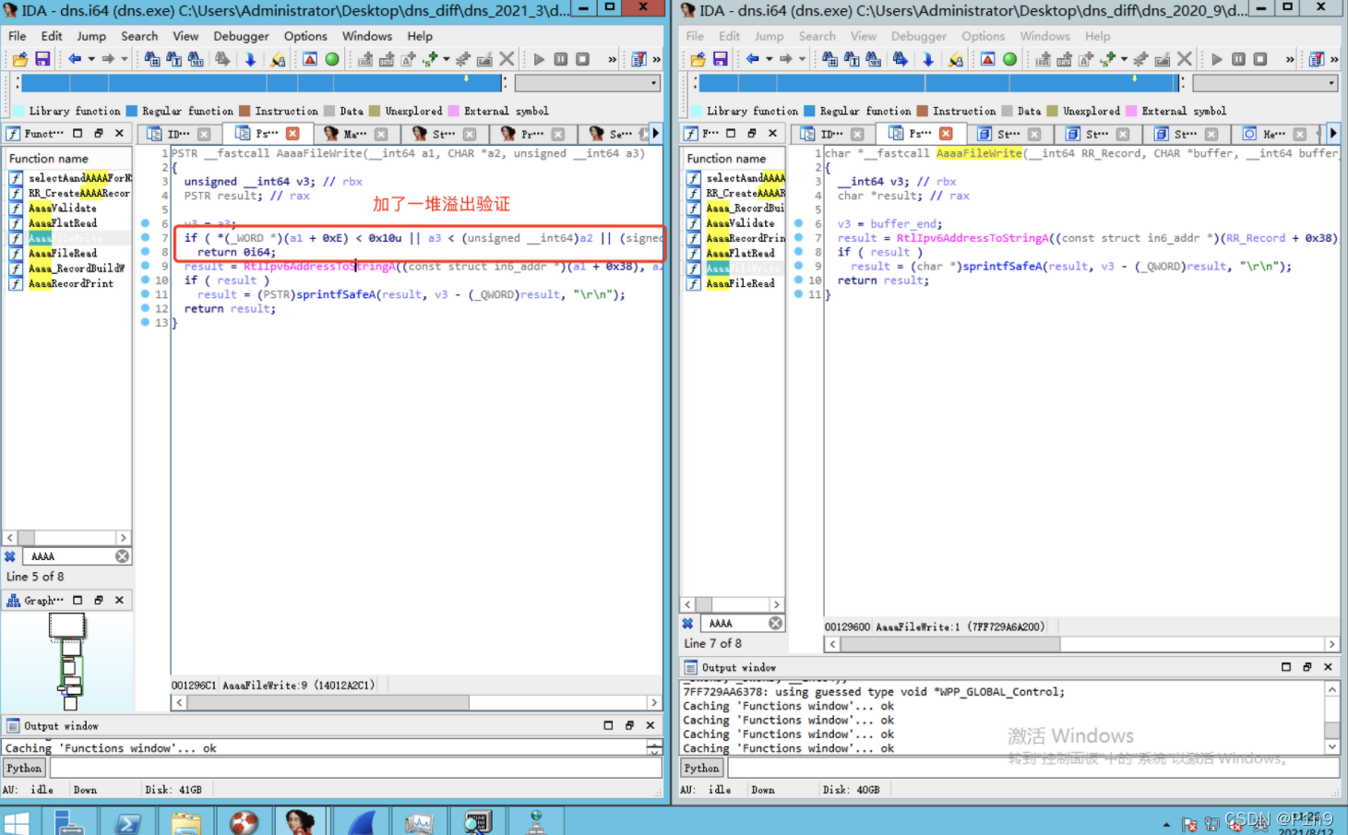Click blue navigation band in left IDA

pyautogui.click(x=261, y=83)
